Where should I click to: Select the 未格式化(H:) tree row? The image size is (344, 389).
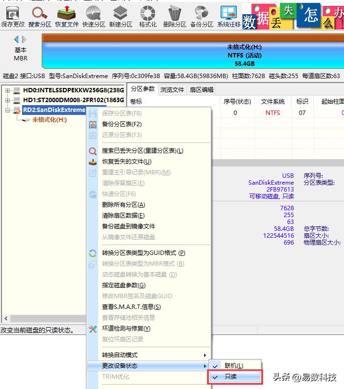50,120
